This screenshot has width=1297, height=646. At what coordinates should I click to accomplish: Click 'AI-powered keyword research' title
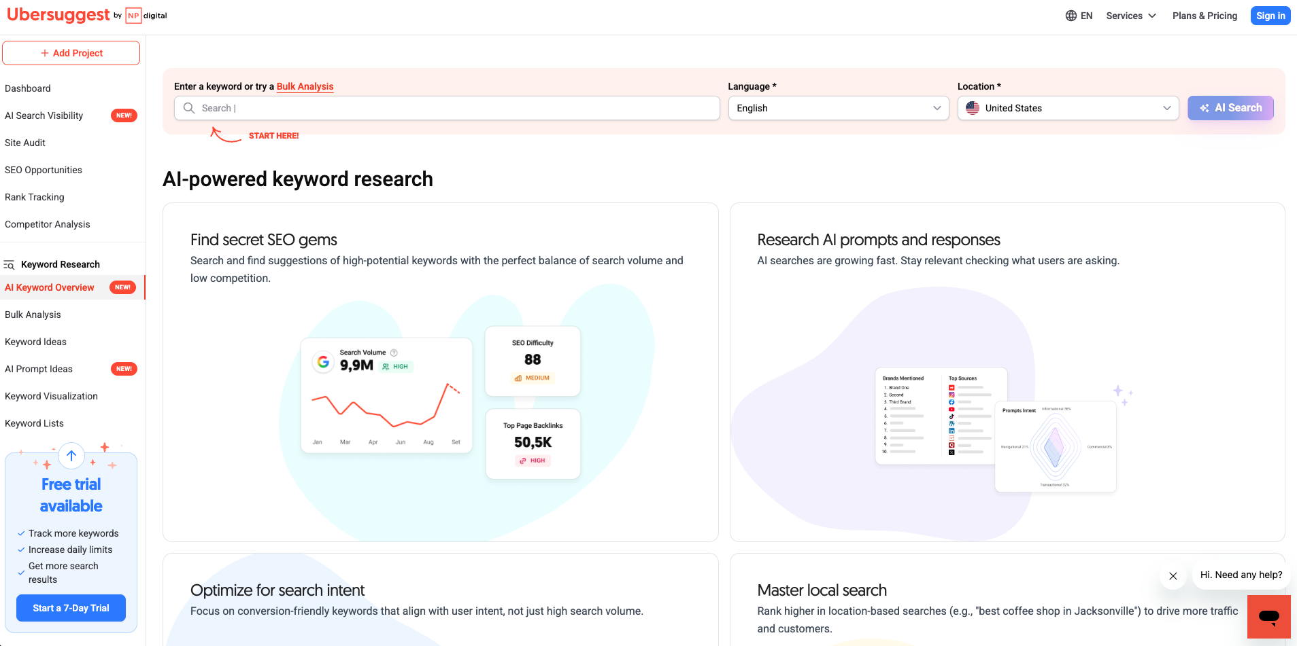pos(298,179)
